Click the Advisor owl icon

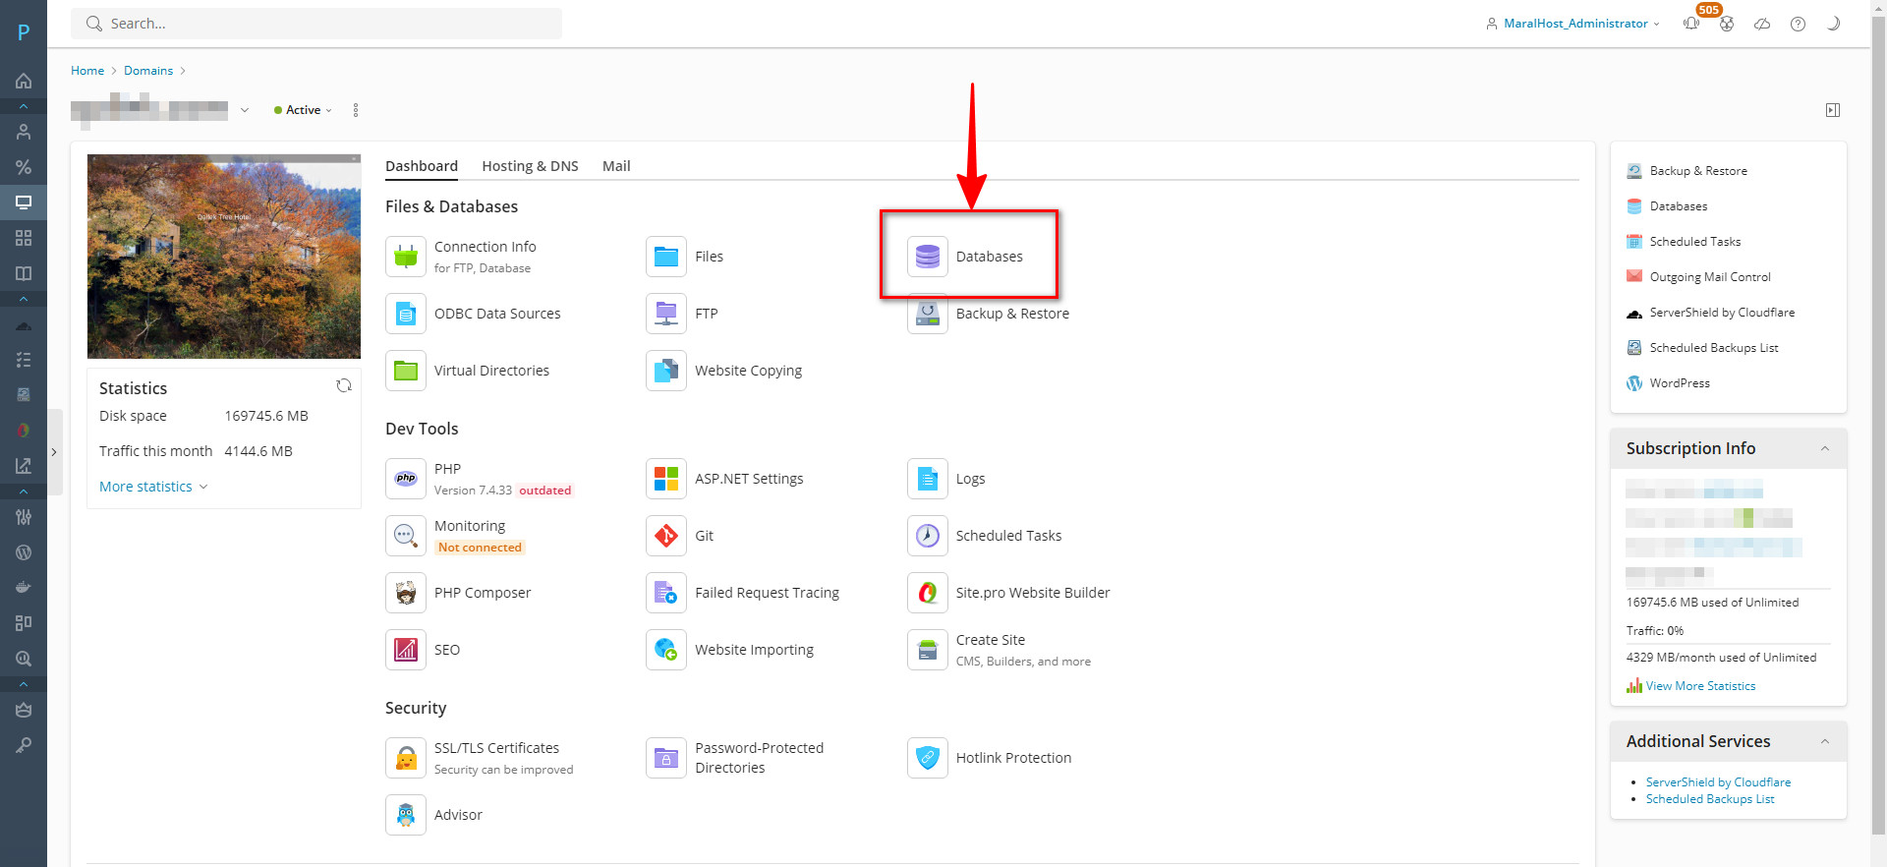(406, 815)
